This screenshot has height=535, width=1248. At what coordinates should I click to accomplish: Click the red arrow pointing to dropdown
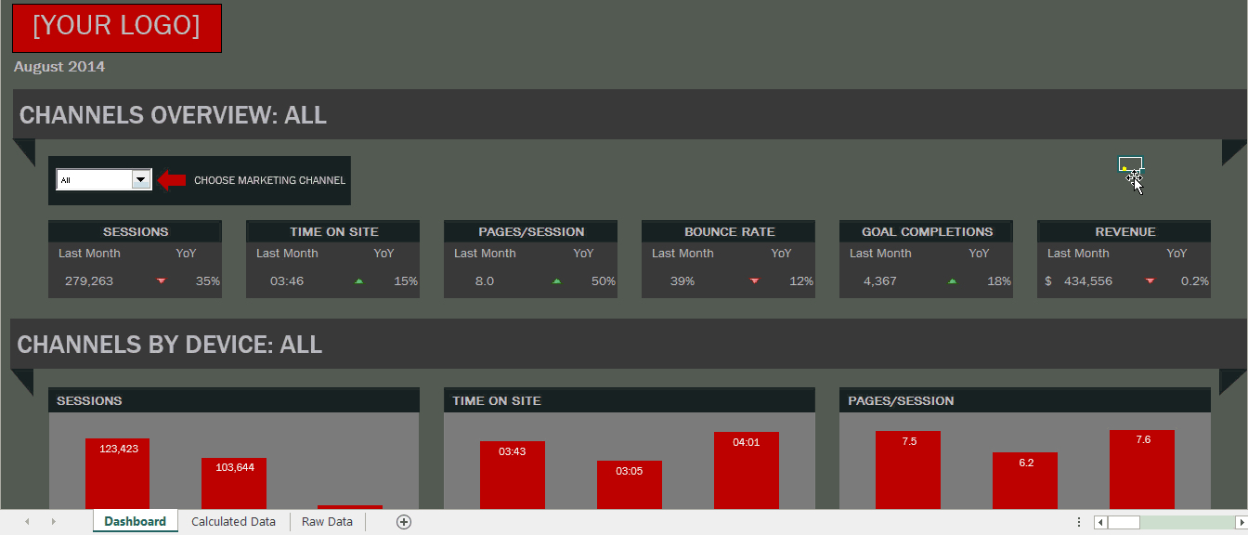[172, 180]
